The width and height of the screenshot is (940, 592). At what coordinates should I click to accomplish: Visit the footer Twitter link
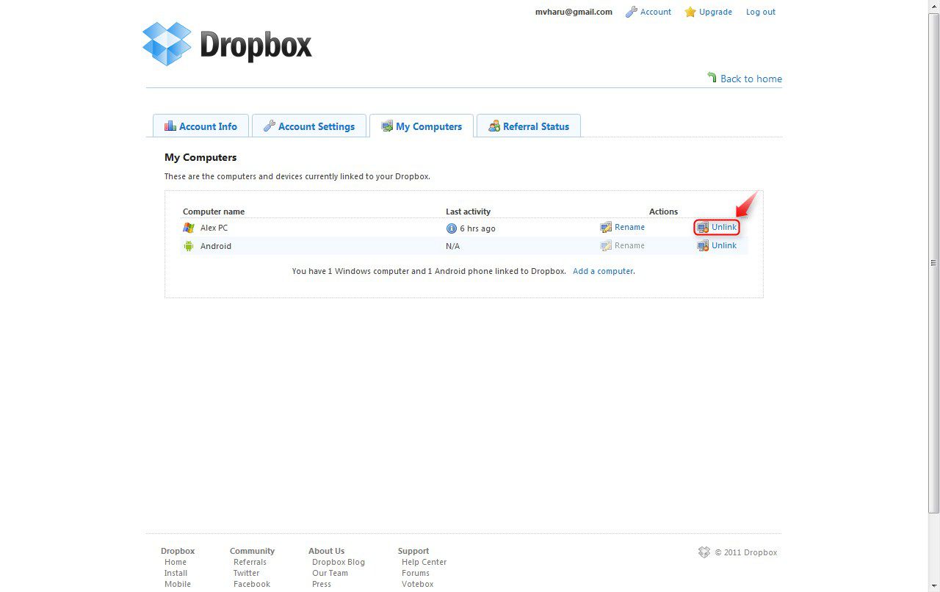pos(247,573)
